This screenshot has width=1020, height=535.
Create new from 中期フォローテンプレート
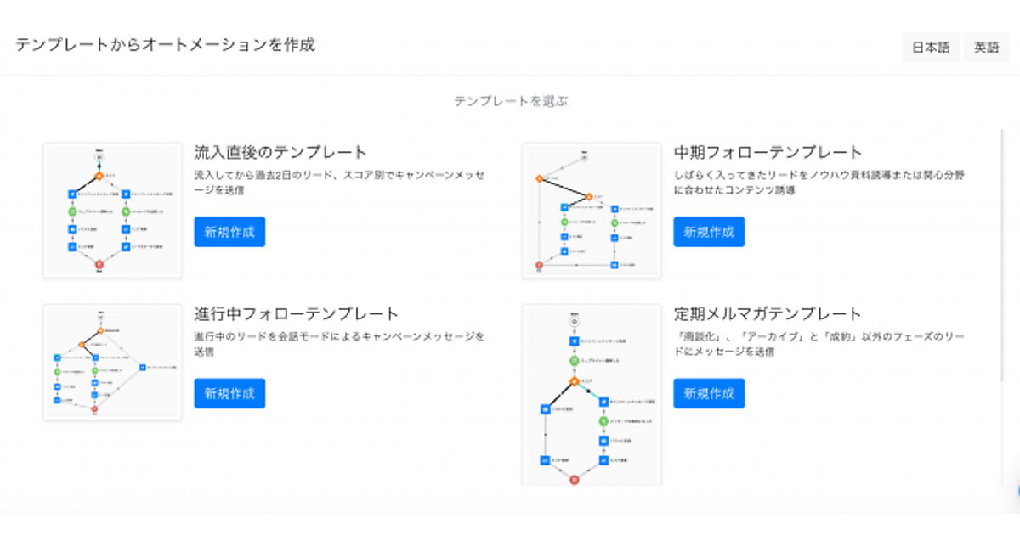click(x=709, y=232)
